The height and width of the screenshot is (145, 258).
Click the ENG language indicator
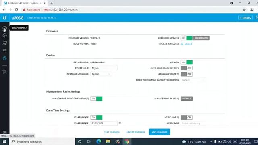coord(235,141)
